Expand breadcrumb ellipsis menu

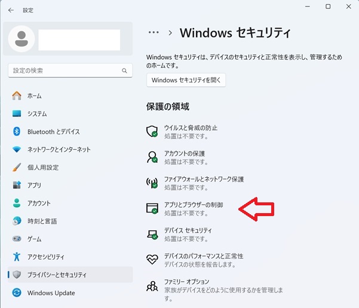tap(154, 32)
